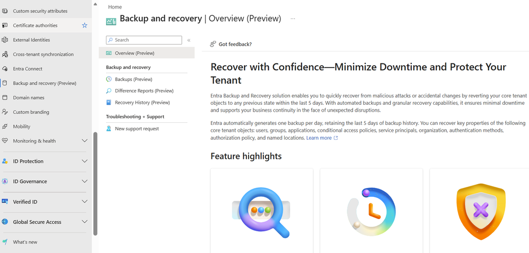Viewport: 529px width, 253px height.
Task: Click the Custom security attributes icon
Action: pos(5,11)
